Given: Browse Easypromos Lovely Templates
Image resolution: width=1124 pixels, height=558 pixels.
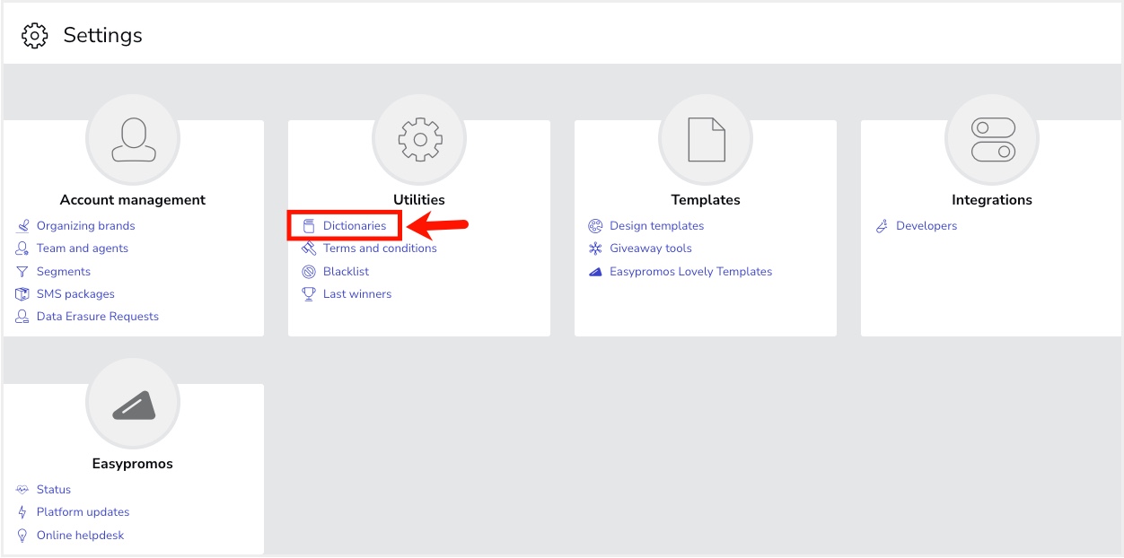Looking at the screenshot, I should point(691,272).
